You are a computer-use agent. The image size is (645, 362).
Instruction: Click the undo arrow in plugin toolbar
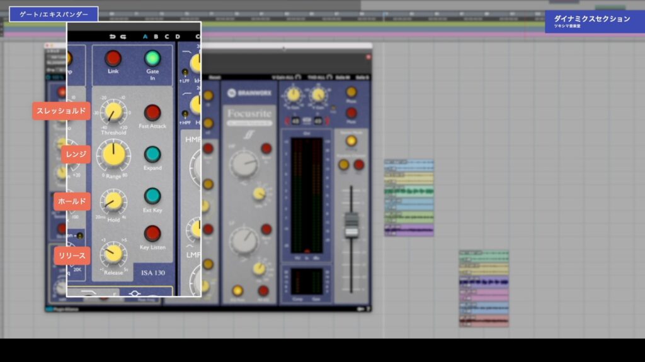click(x=112, y=36)
